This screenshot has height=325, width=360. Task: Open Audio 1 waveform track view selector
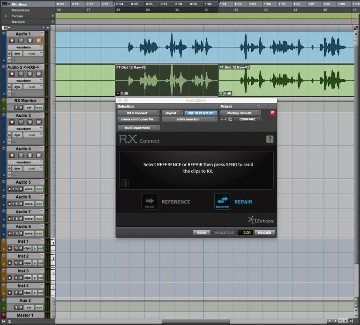pos(26,47)
